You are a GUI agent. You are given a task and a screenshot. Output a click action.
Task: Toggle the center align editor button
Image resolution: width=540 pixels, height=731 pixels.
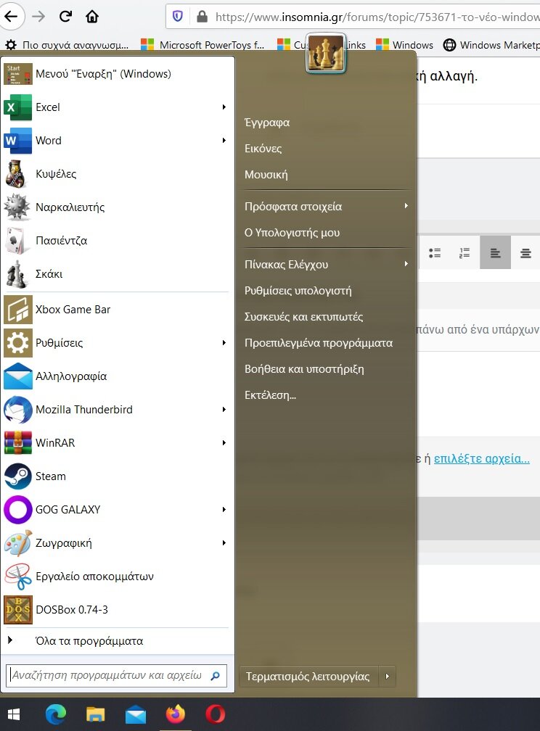pos(525,252)
